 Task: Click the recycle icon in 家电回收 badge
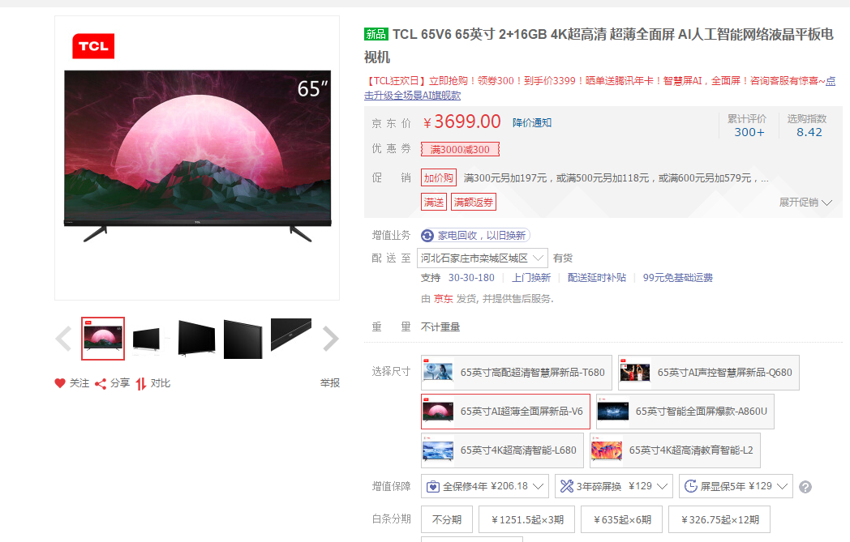pos(427,236)
